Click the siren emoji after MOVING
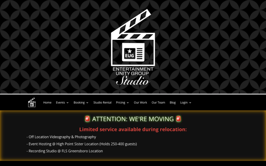This screenshot has height=166, width=266. (178, 119)
